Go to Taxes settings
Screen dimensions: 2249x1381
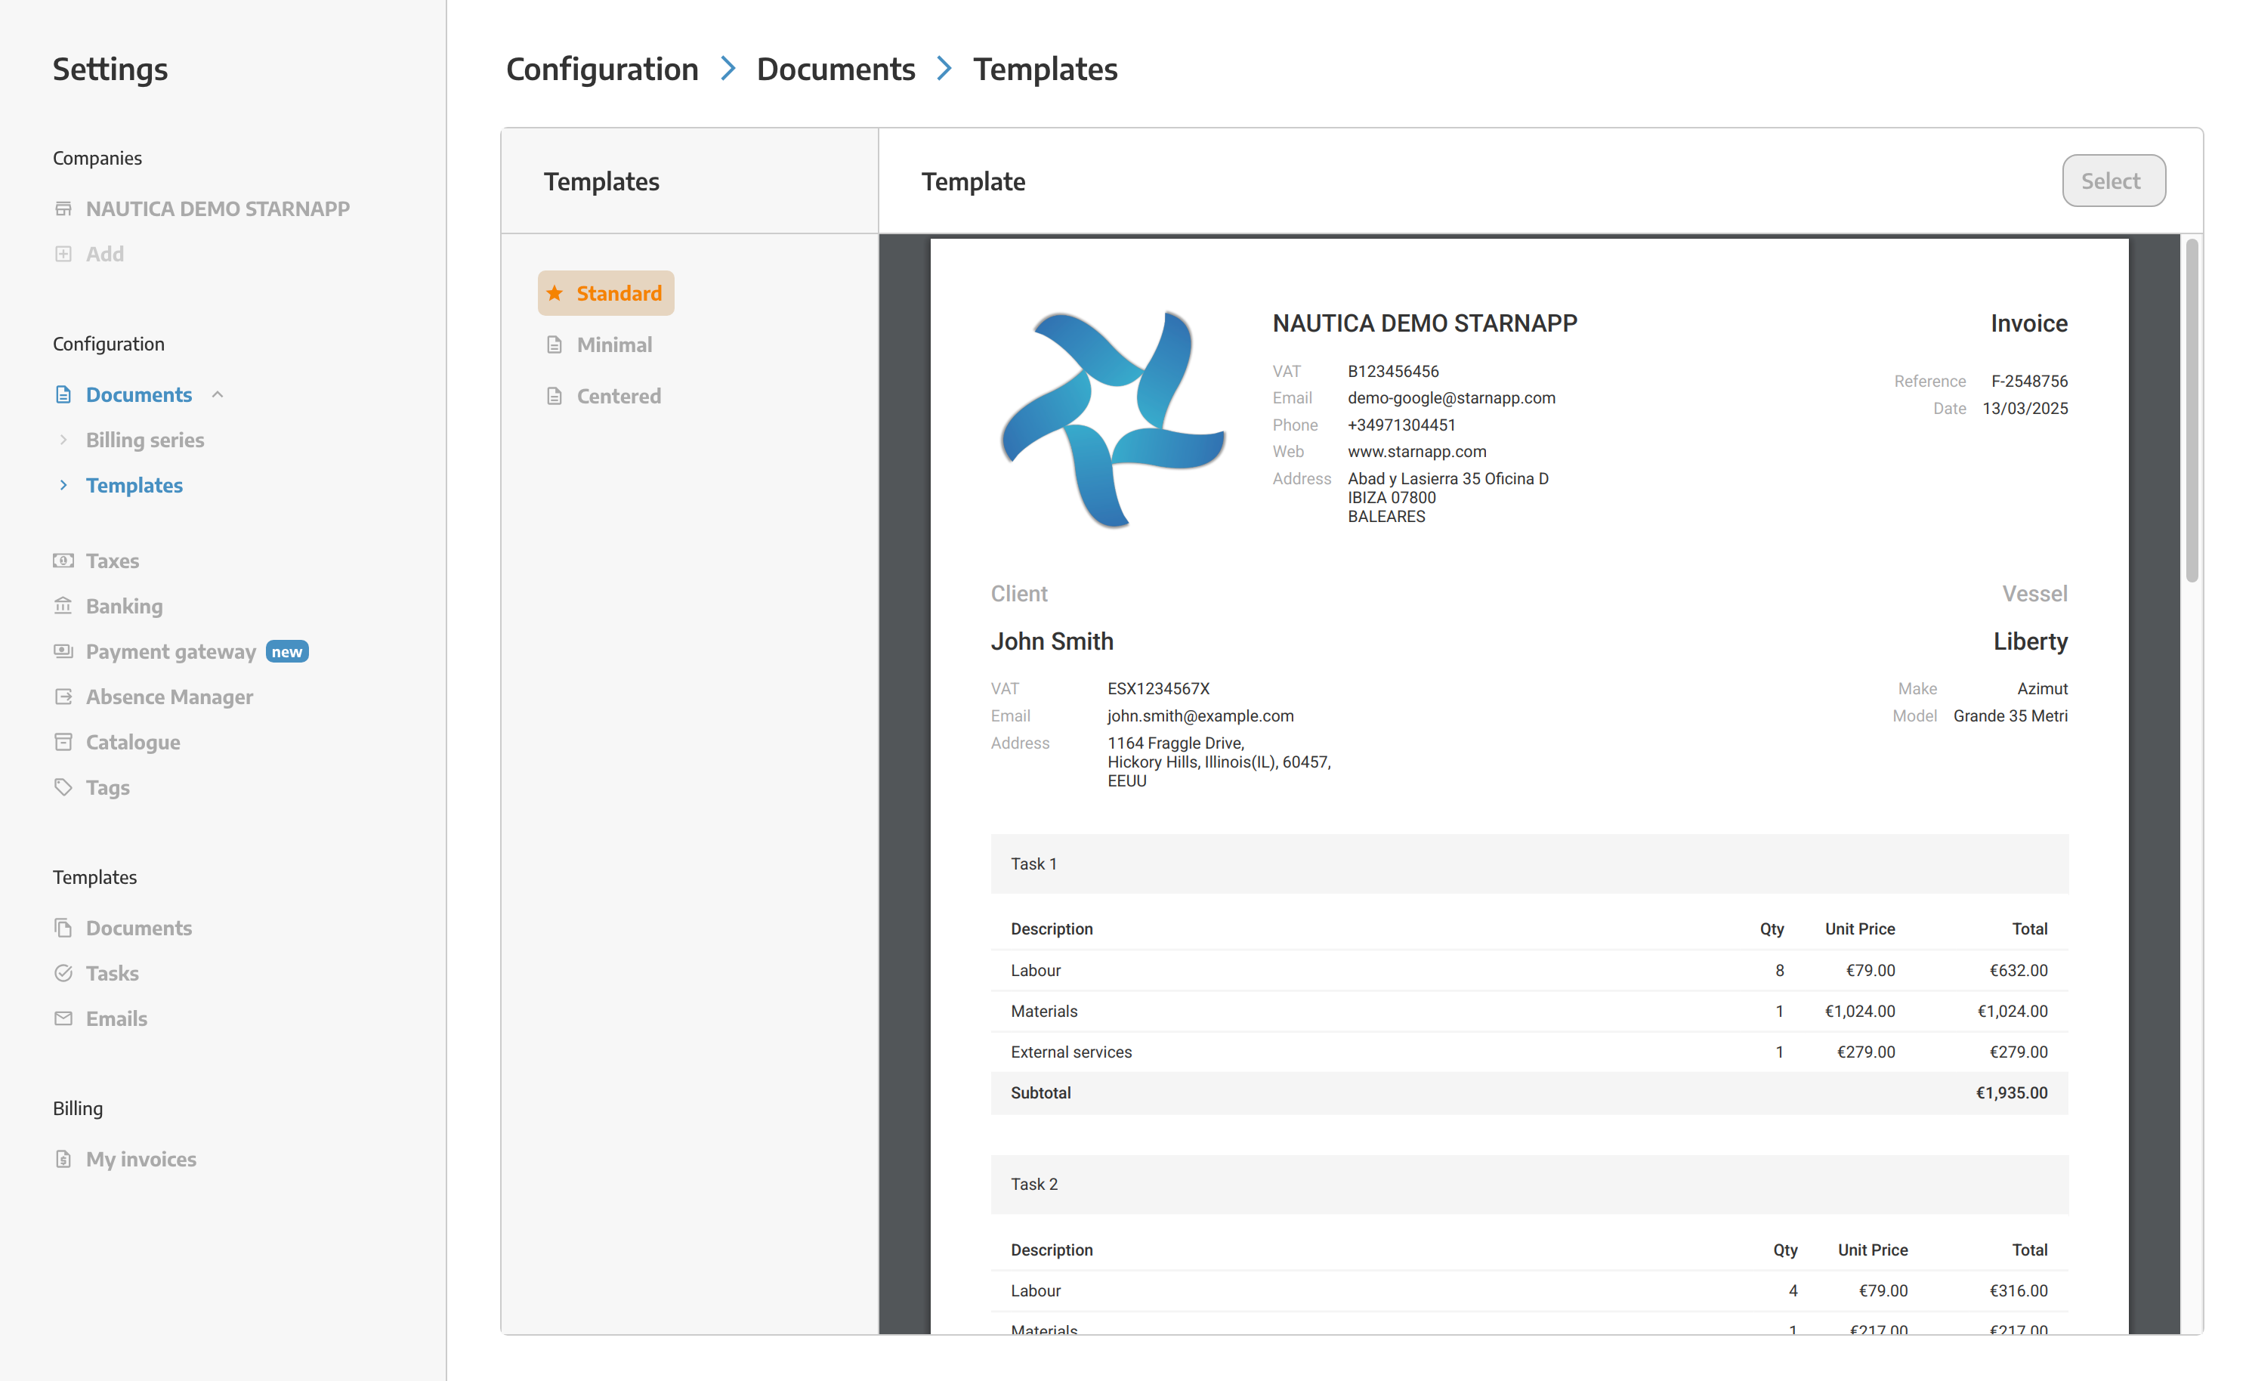pyautogui.click(x=113, y=561)
